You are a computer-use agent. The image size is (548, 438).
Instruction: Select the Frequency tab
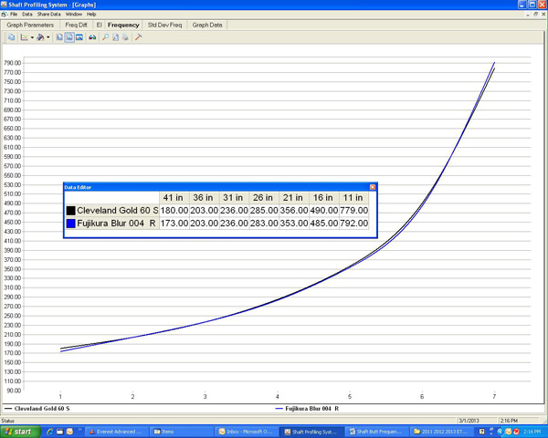point(123,26)
